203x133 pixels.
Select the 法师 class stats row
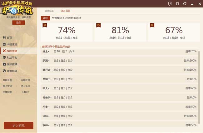point(119,116)
